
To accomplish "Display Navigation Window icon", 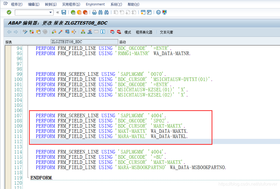I will (90, 32).
